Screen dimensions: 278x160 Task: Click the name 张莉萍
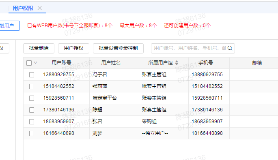point(100,86)
